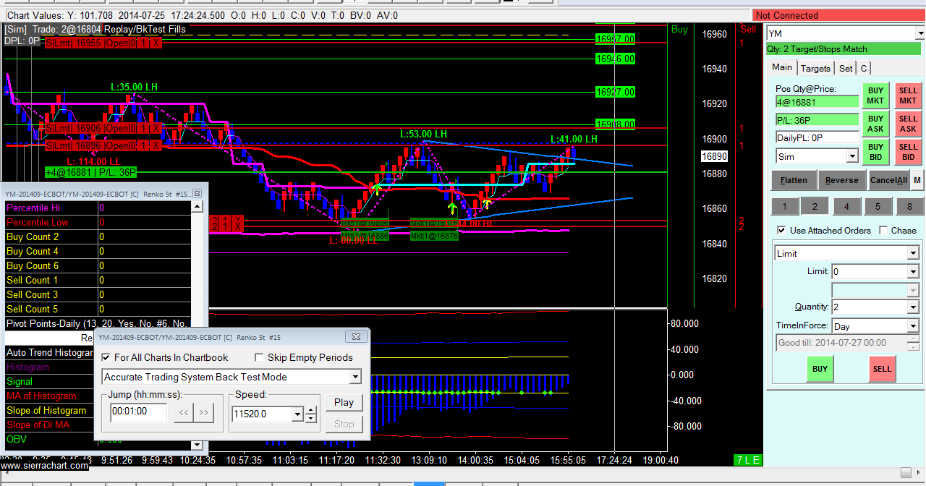Click the red SELL order button
Screen dimensions: 926x486
[x=882, y=369]
